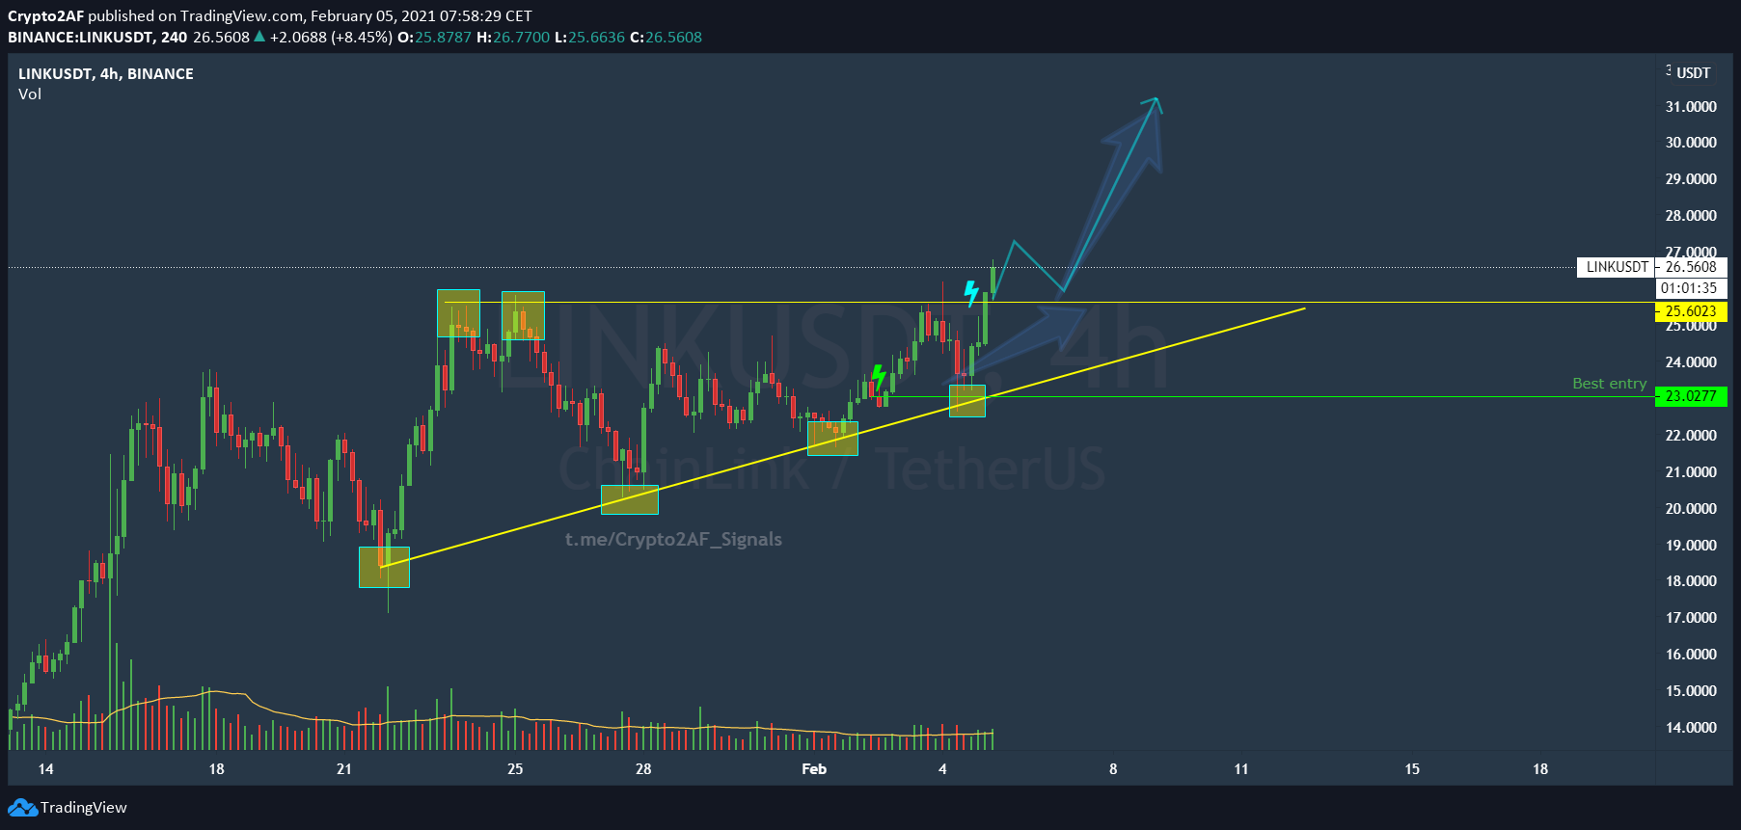1741x830 pixels.
Task: Click the 16.0000 price axis label
Action: coord(1691,655)
